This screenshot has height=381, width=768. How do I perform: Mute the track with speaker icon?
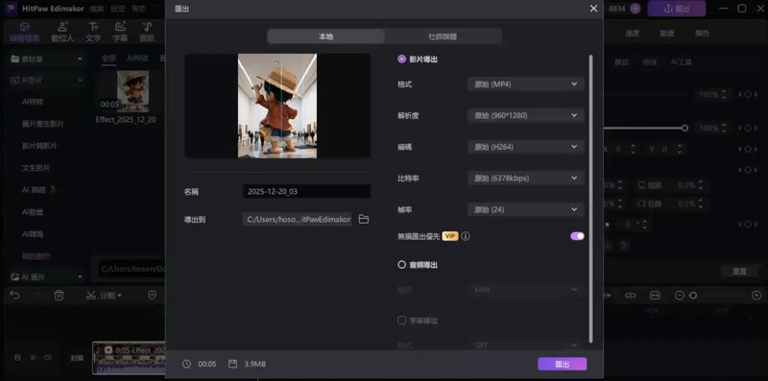pyautogui.click(x=47, y=358)
